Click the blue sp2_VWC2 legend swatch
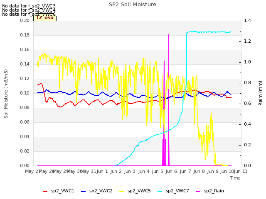Image resolution: width=266 pixels, height=199 pixels. coord(84,192)
